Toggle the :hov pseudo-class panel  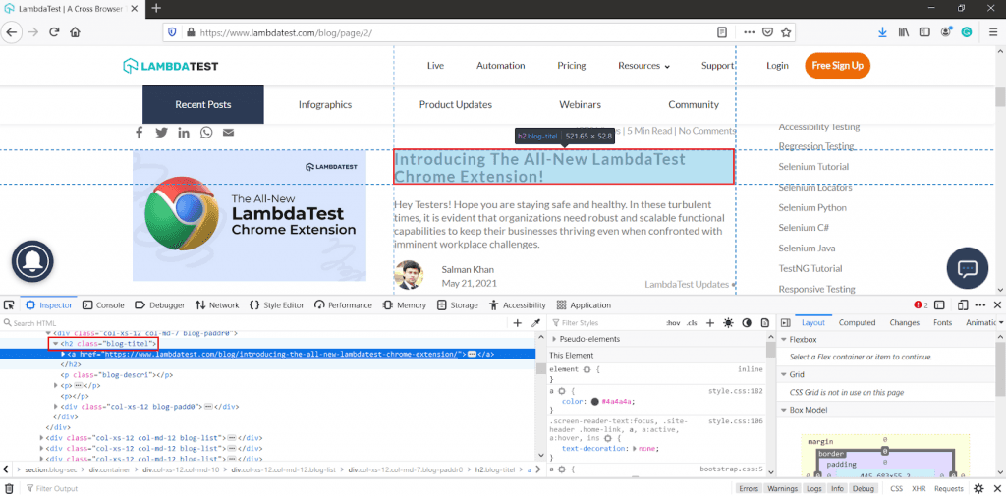point(673,322)
